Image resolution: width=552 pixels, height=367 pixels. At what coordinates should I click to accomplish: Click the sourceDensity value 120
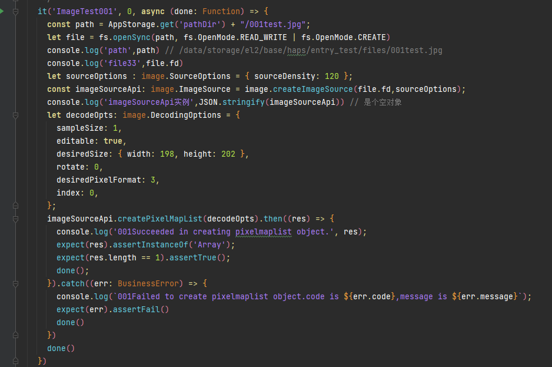click(332, 77)
